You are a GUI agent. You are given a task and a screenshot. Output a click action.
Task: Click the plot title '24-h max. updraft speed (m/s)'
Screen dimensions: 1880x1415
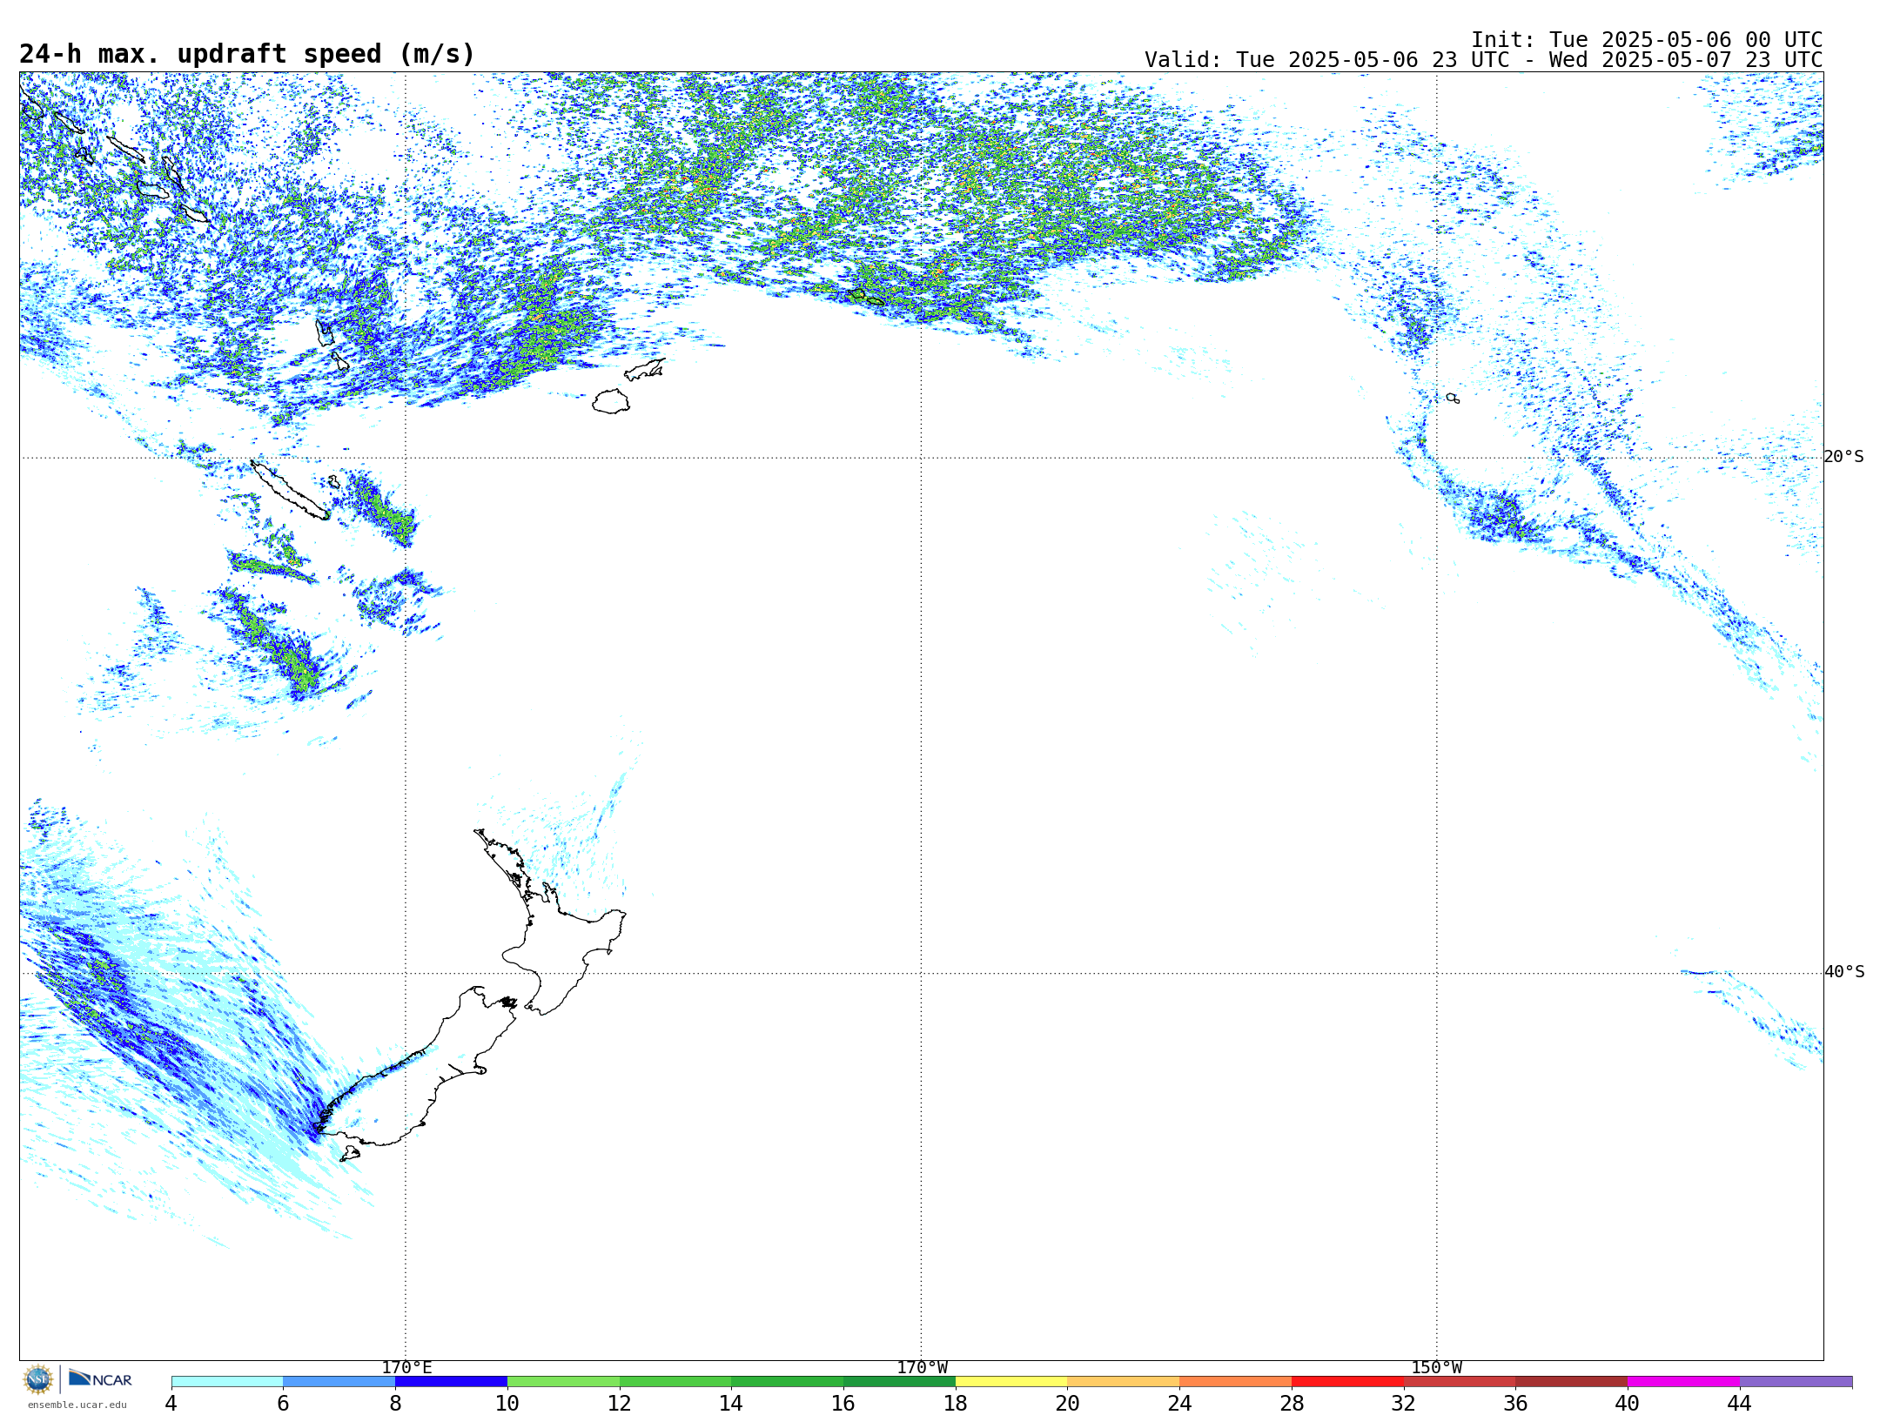pos(247,54)
